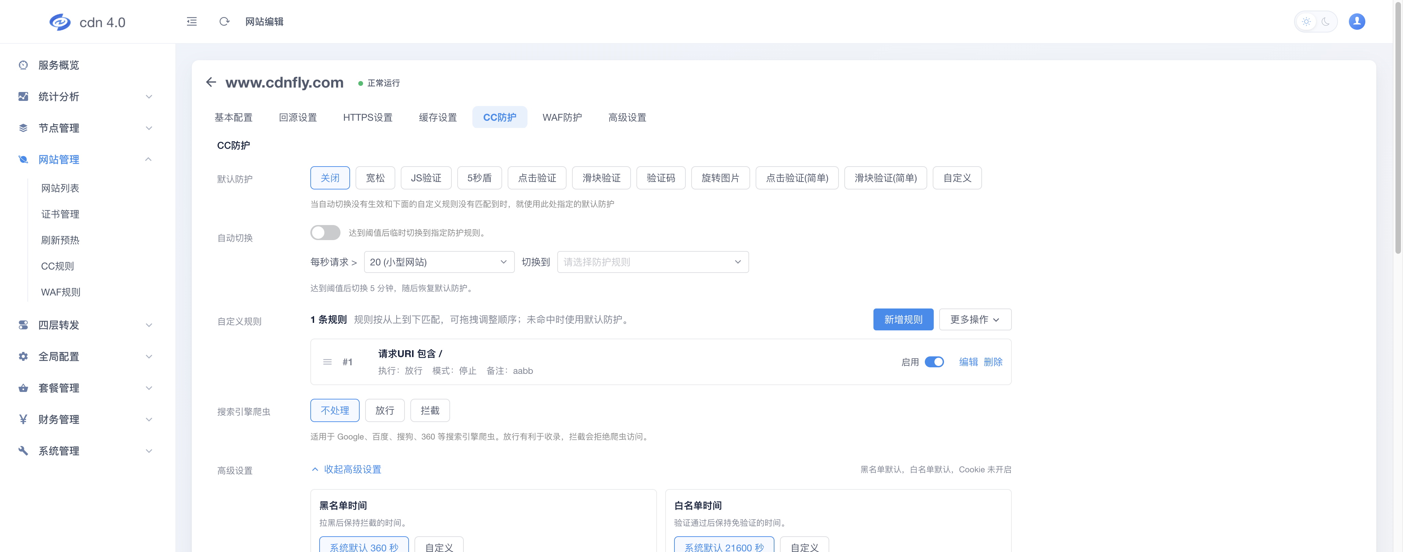
Task: Open WAF规则 in the sidebar
Action: (x=60, y=292)
